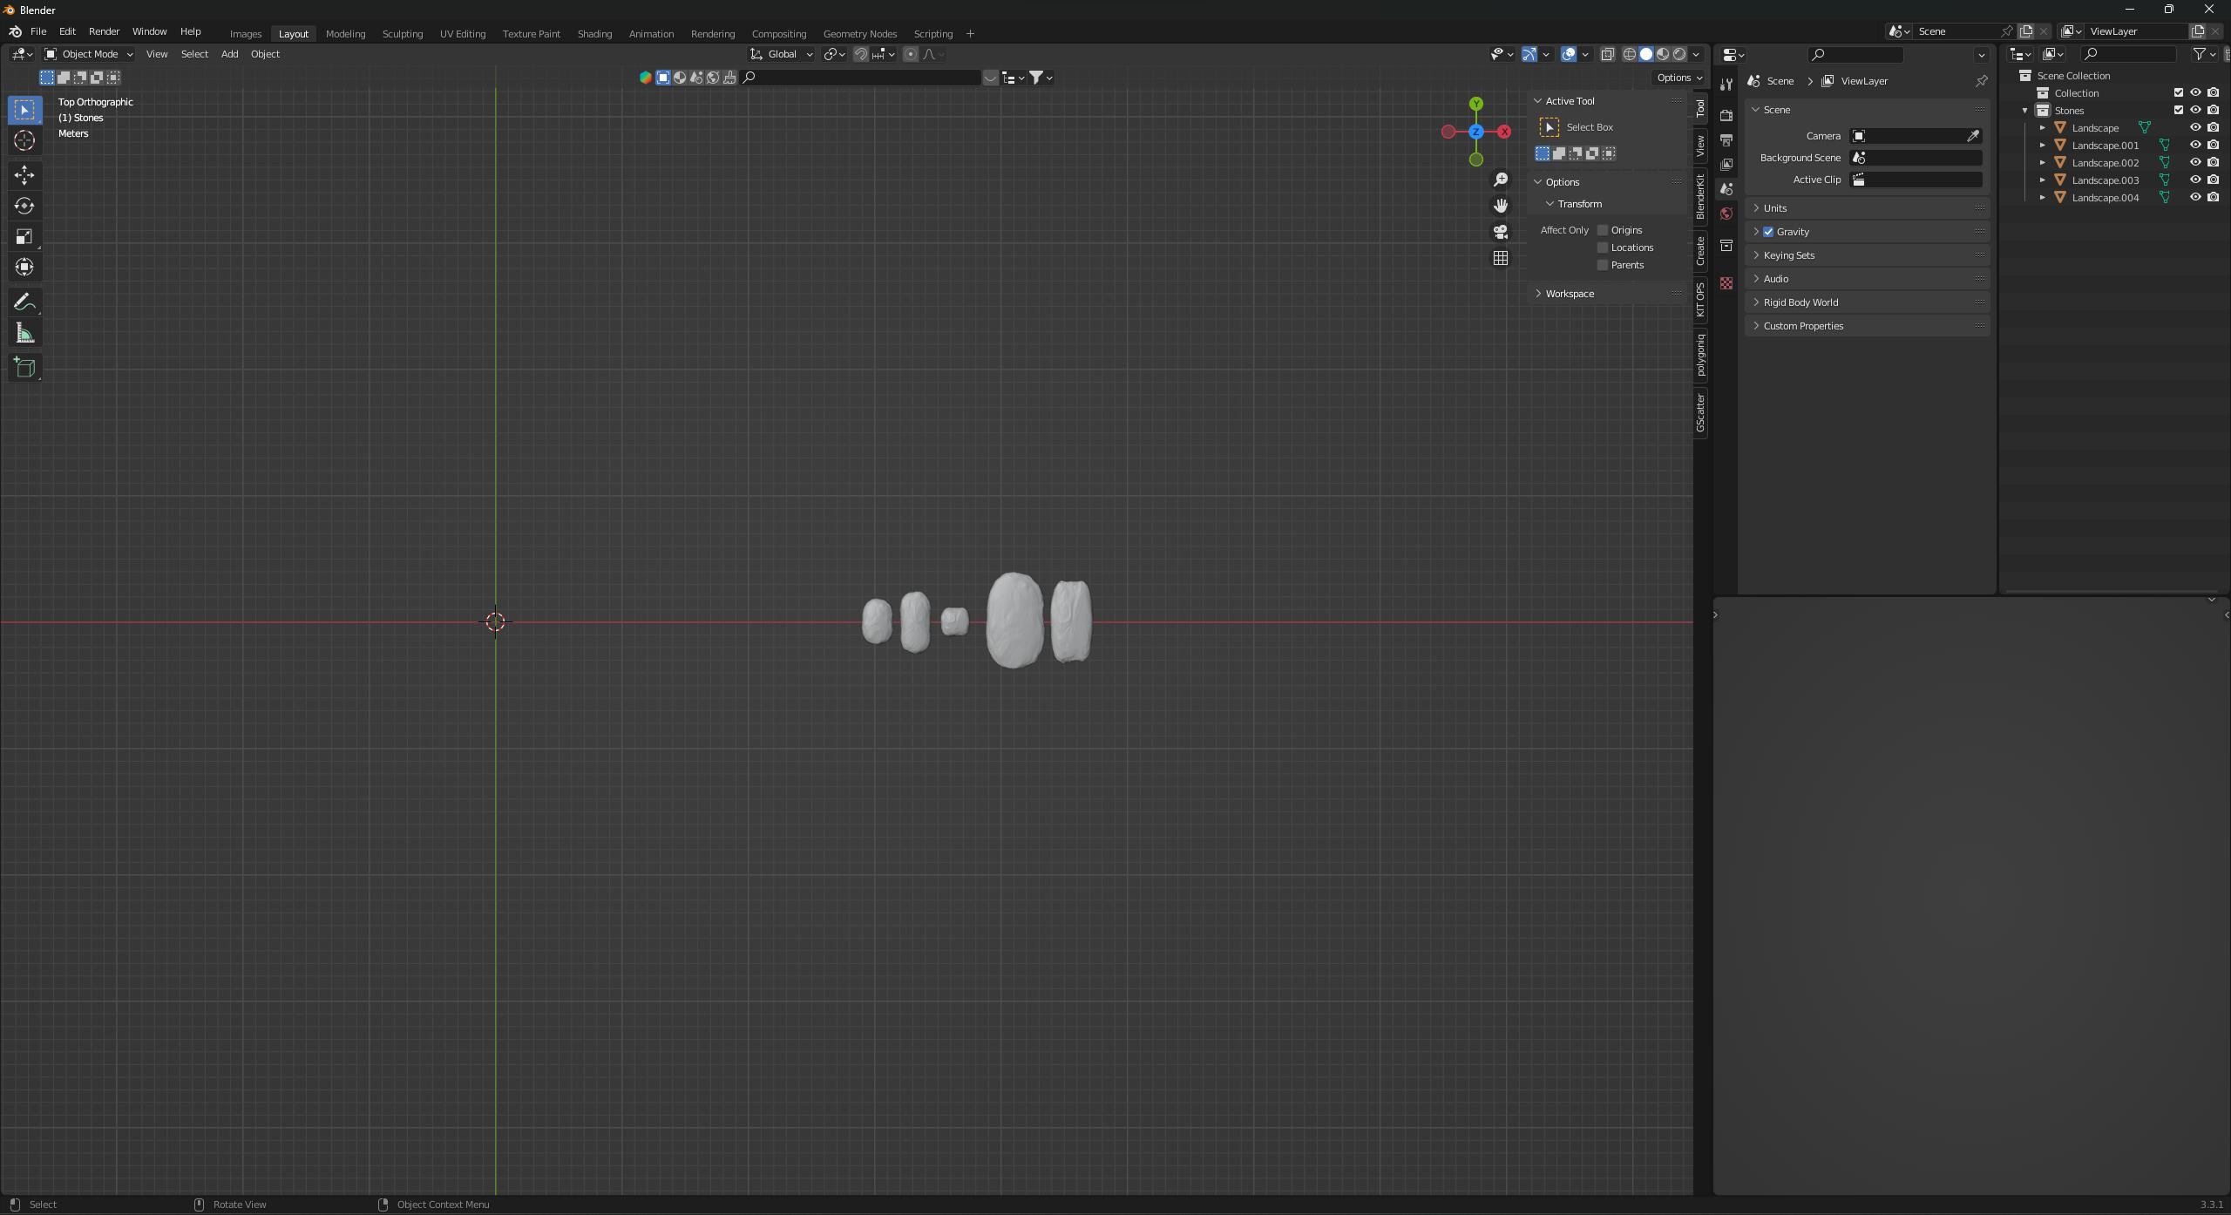
Task: Disable Landscape.004 in renders
Action: [2213, 197]
